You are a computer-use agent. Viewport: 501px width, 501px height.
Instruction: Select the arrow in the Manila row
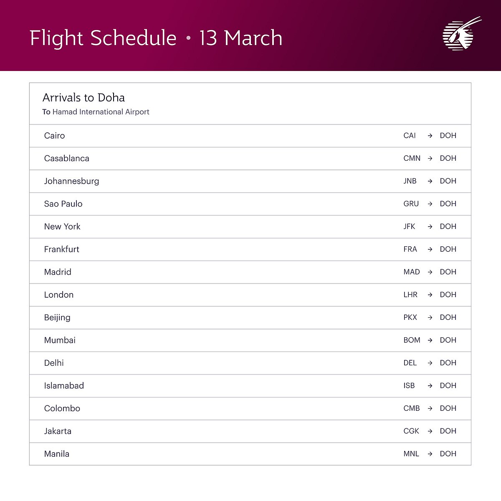click(430, 454)
